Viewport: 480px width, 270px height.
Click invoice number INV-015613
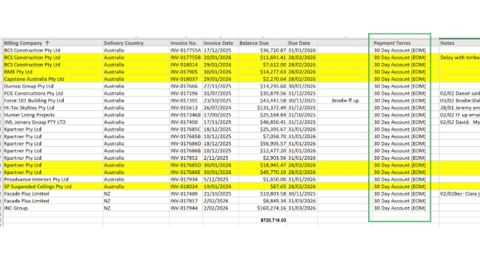[184, 108]
